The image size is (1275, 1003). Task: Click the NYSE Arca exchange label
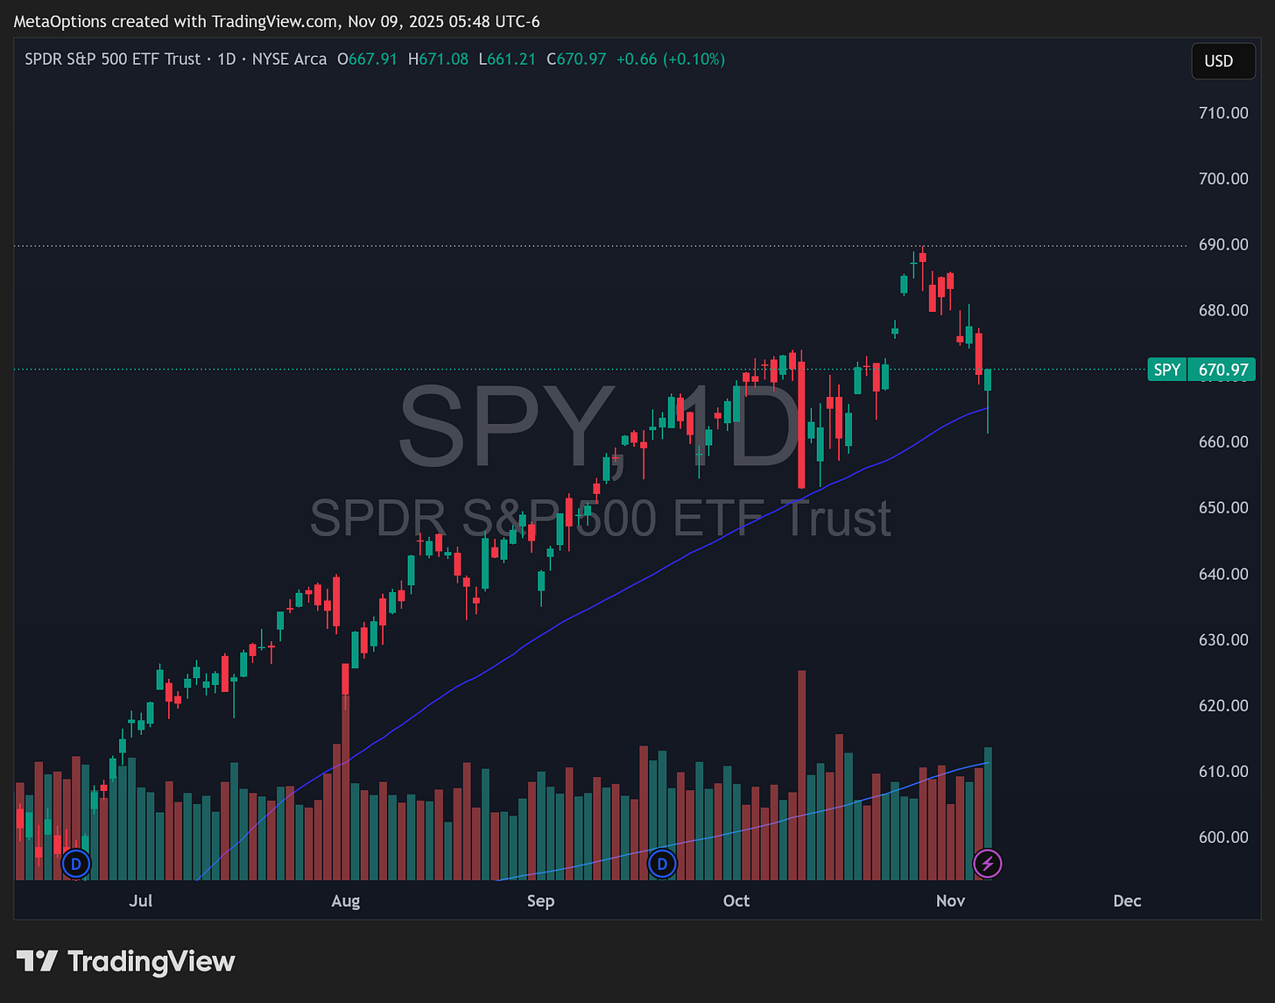[x=289, y=59]
